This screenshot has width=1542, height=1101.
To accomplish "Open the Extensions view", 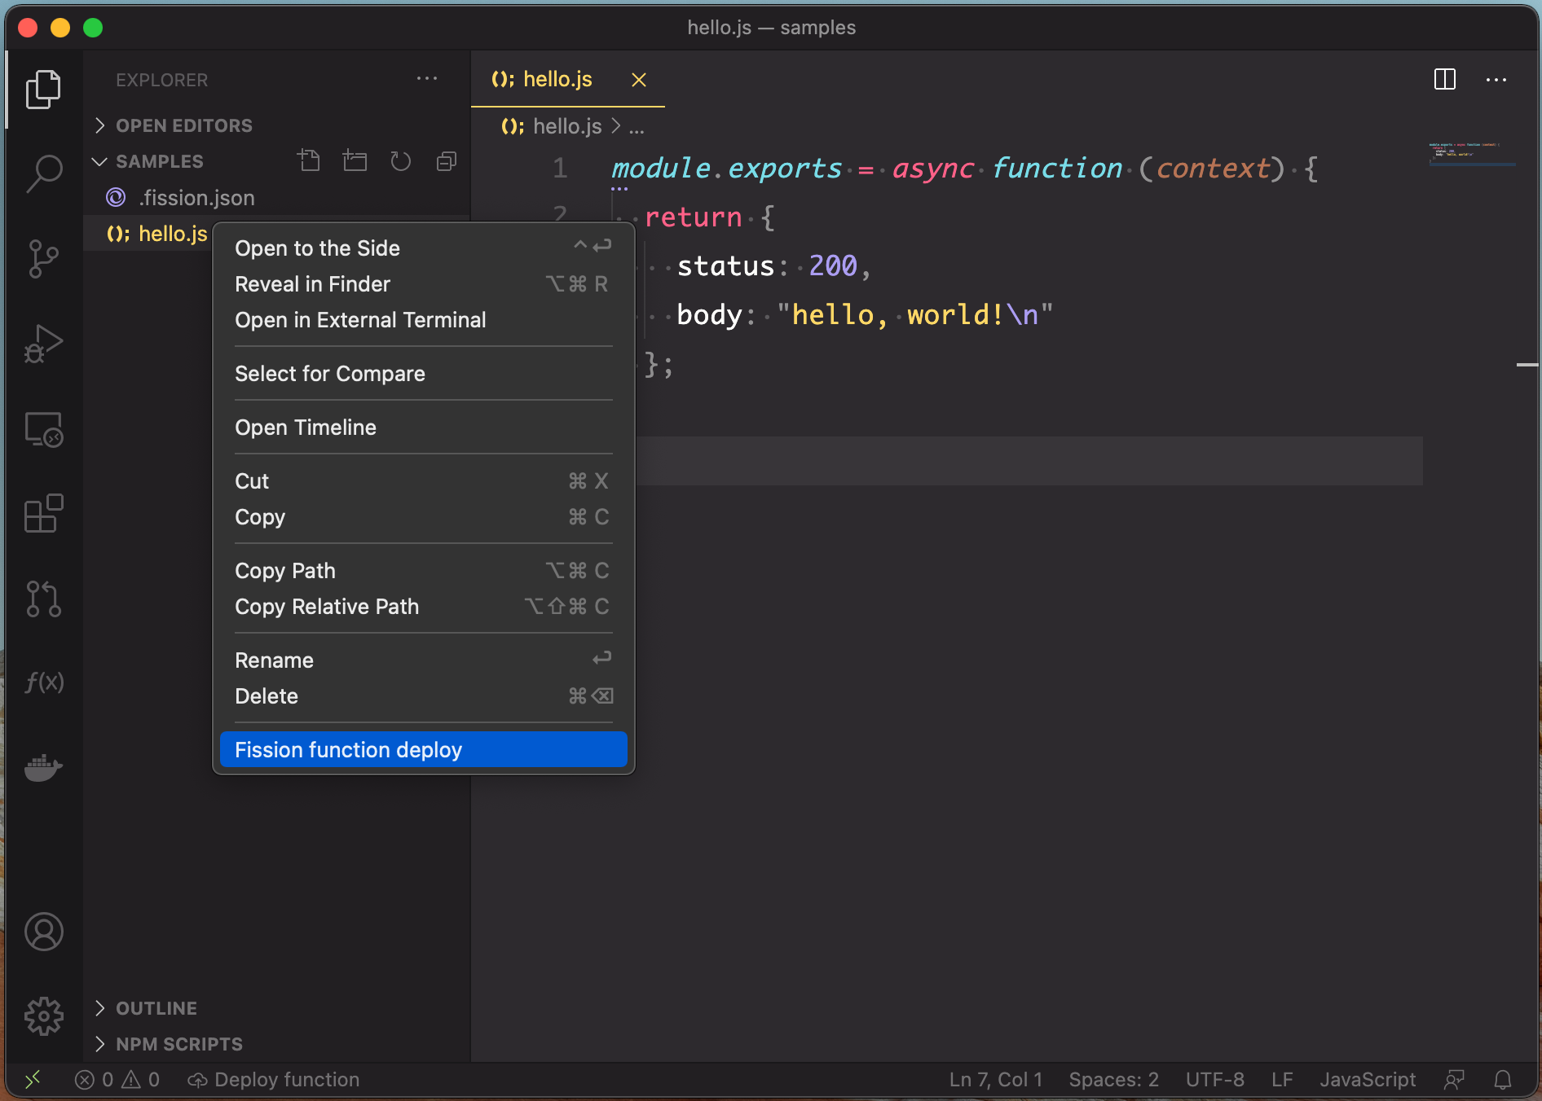I will click(44, 514).
